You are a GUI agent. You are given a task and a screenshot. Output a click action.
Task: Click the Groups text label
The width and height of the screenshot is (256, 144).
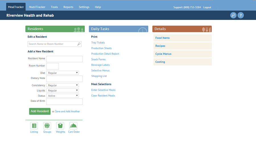[x=47, y=132]
